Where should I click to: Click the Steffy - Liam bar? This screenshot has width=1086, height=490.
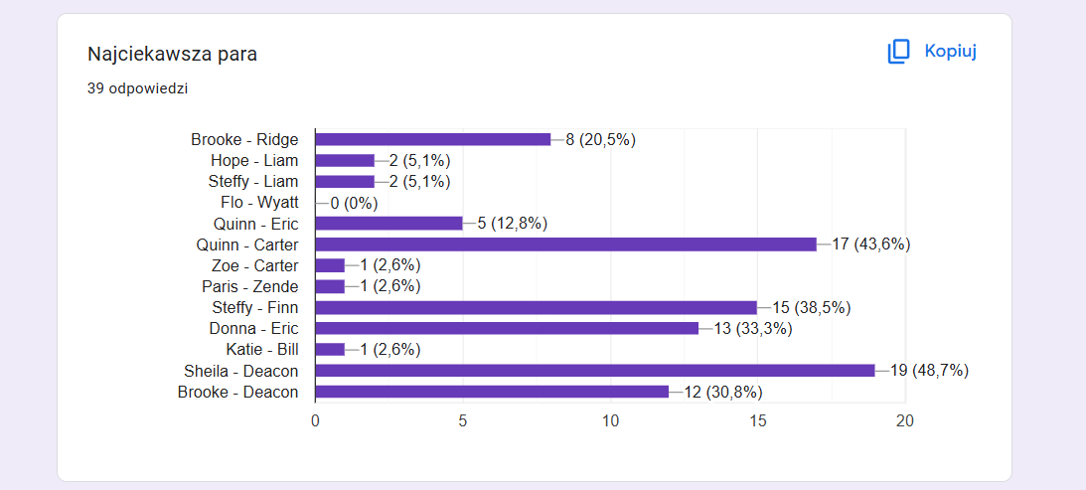345,182
